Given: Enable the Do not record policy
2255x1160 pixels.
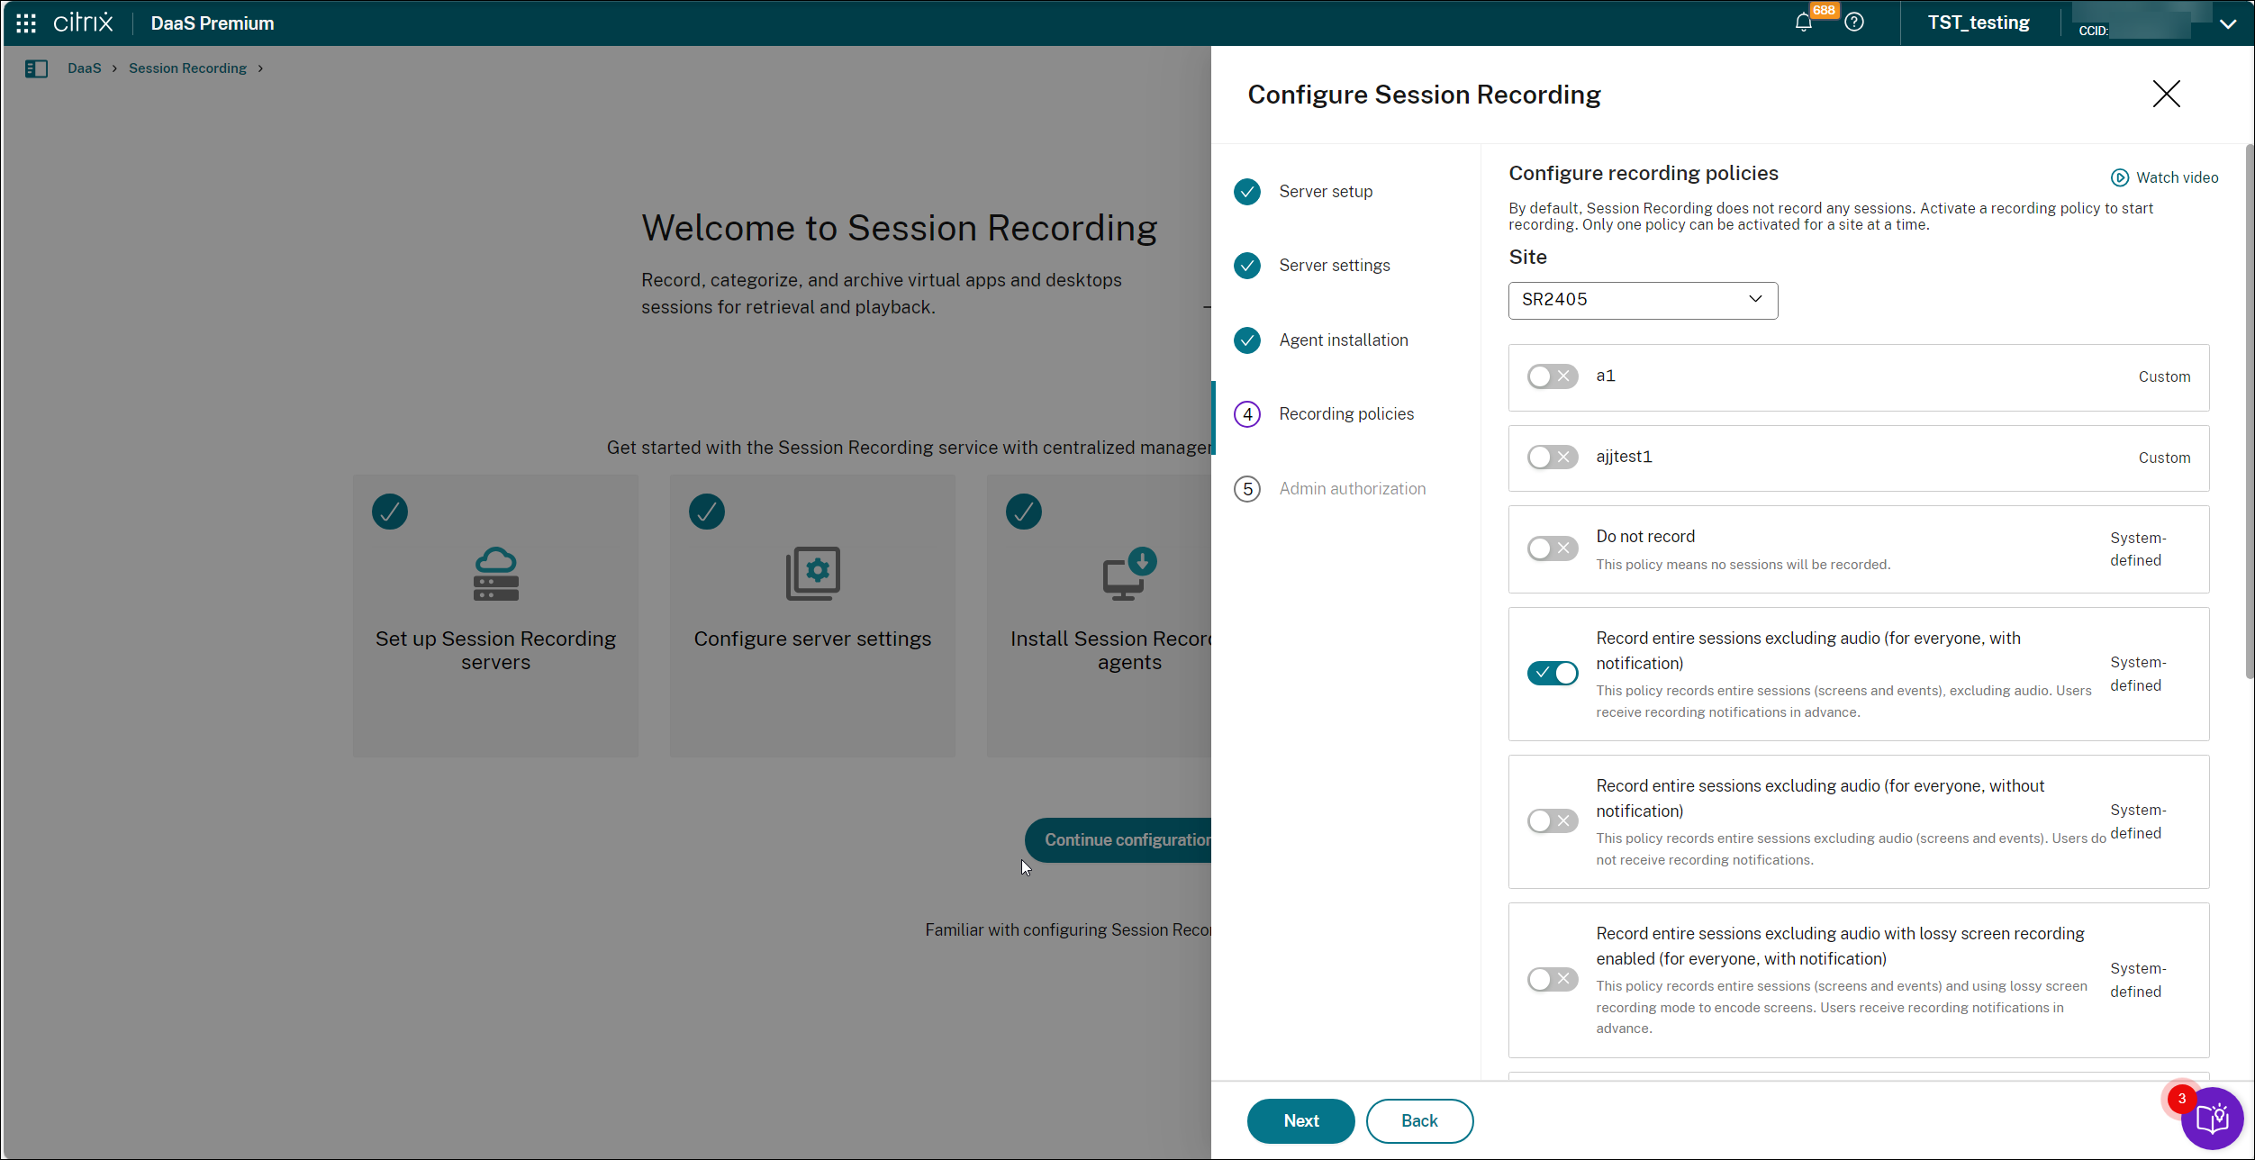Looking at the screenshot, I should click(x=1552, y=548).
